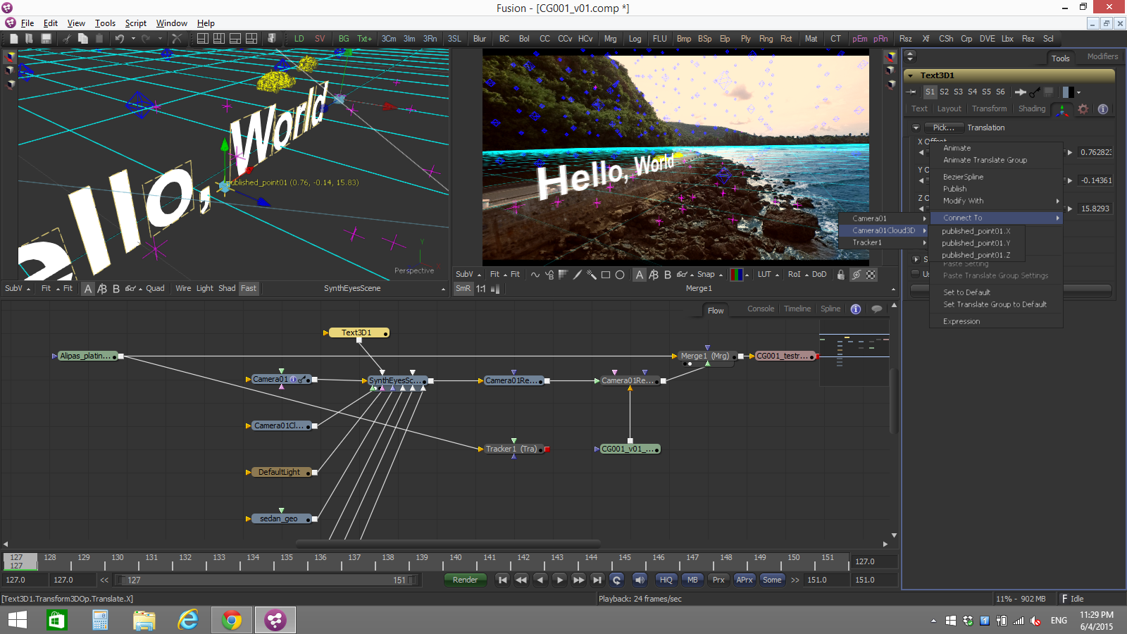Open the Snap dropdown arrow
The height and width of the screenshot is (634, 1127).
[721, 275]
